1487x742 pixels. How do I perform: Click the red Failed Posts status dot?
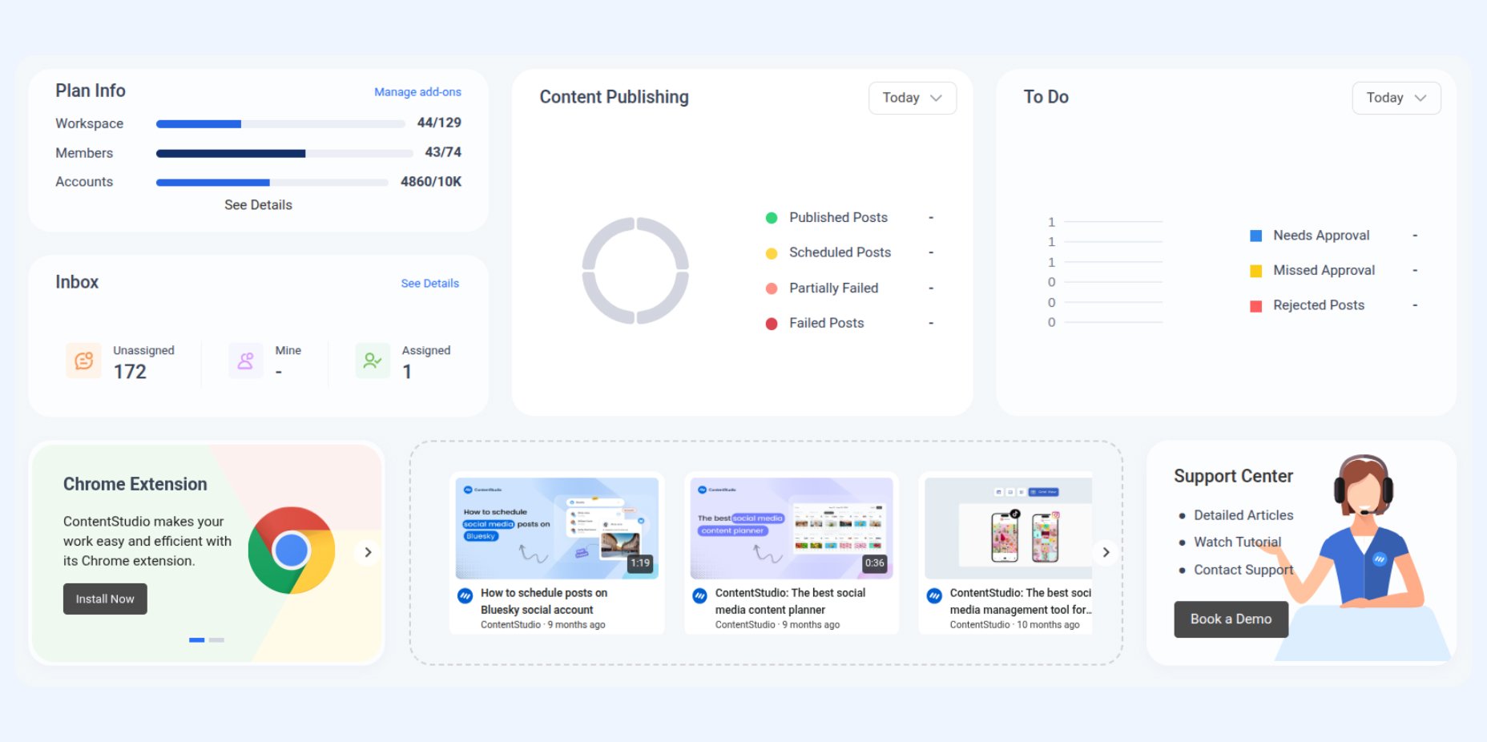772,323
